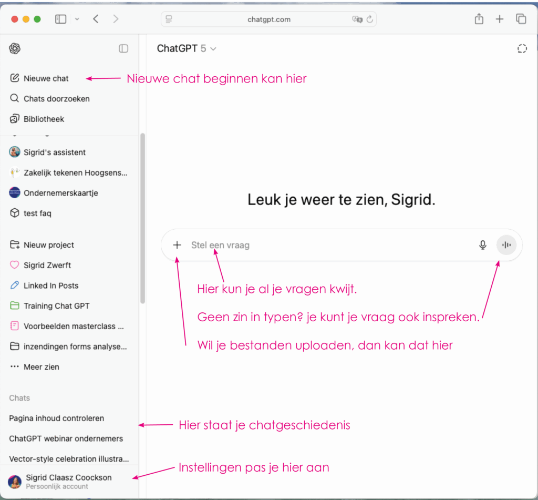Screen dimensions: 538x500
Task: Open chat Pagina inhoud controleren
Action: [x=57, y=419]
